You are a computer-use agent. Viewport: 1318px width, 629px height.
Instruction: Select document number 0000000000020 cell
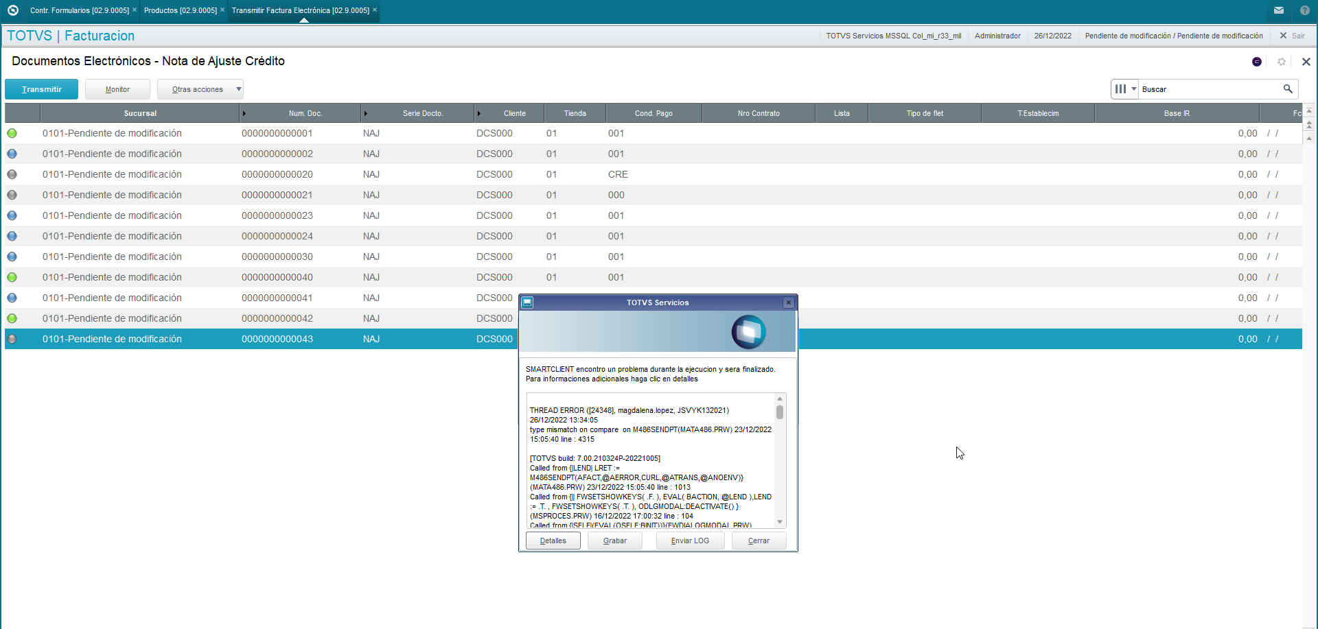pos(277,174)
